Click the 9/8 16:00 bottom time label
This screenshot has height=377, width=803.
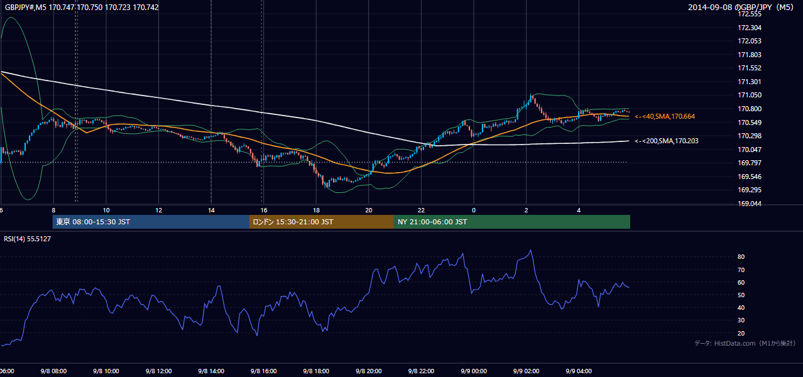[x=264, y=371]
